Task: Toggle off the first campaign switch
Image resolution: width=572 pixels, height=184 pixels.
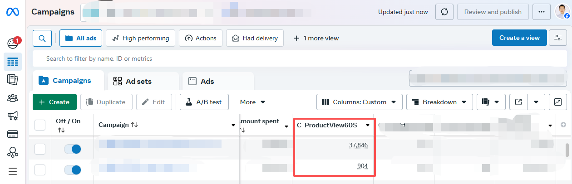Action: (x=73, y=149)
